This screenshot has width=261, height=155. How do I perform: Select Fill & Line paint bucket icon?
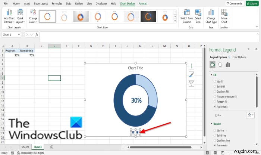click(213, 65)
